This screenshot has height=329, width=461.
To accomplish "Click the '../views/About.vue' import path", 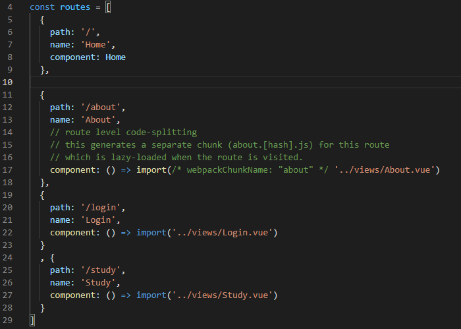I will pos(384,170).
